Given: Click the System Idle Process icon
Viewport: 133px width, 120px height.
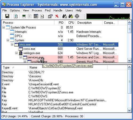Looking at the screenshot, I should point(8,27).
